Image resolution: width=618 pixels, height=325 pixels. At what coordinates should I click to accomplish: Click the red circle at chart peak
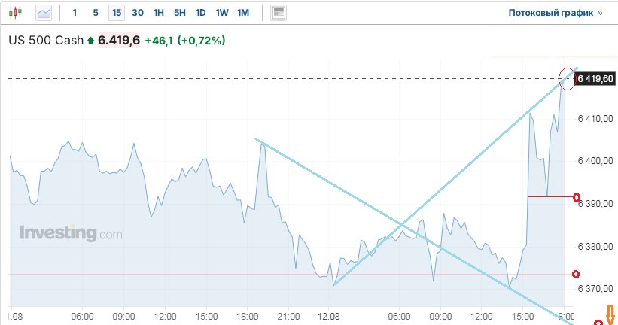[568, 78]
